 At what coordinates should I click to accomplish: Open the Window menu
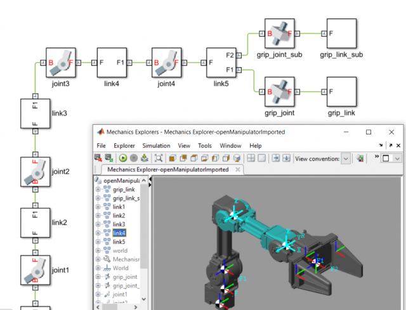(x=230, y=146)
